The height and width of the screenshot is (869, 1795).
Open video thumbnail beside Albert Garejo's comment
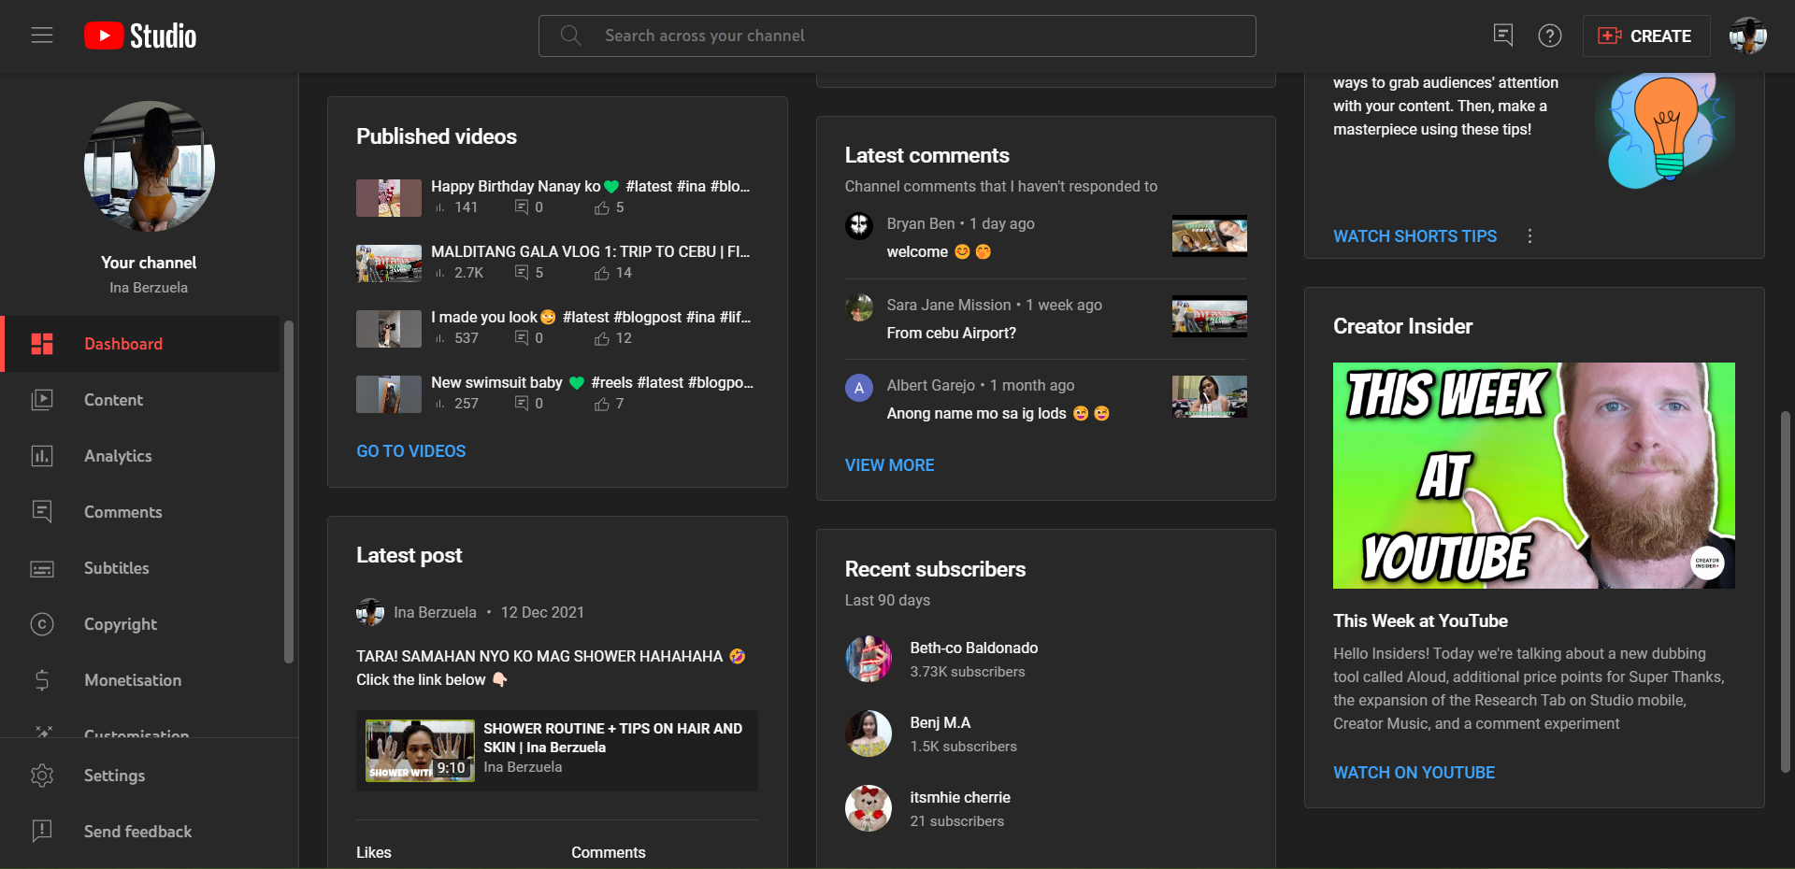click(x=1210, y=396)
